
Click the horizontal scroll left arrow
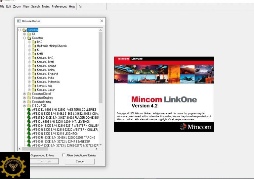point(20,149)
